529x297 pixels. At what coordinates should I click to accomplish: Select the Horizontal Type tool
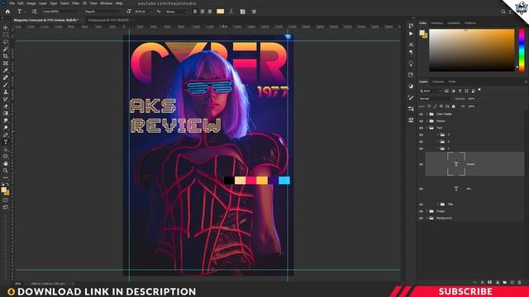click(x=6, y=142)
